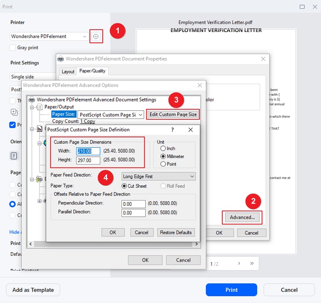
Task: Open the Wondershare PDFelement printer dropdown
Action: (x=49, y=36)
